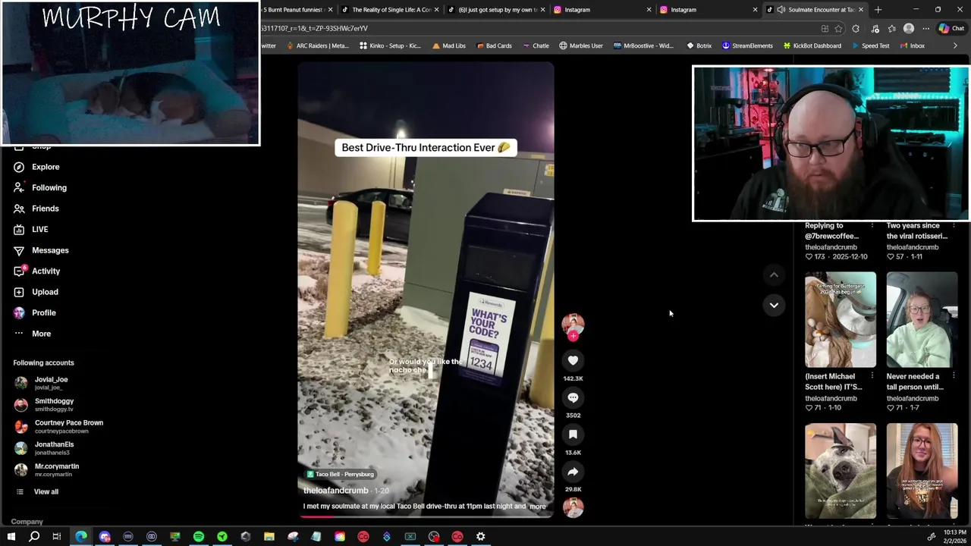This screenshot has width=971, height=546.
Task: Open the KickBot Dashboard bookmark
Action: coord(812,45)
